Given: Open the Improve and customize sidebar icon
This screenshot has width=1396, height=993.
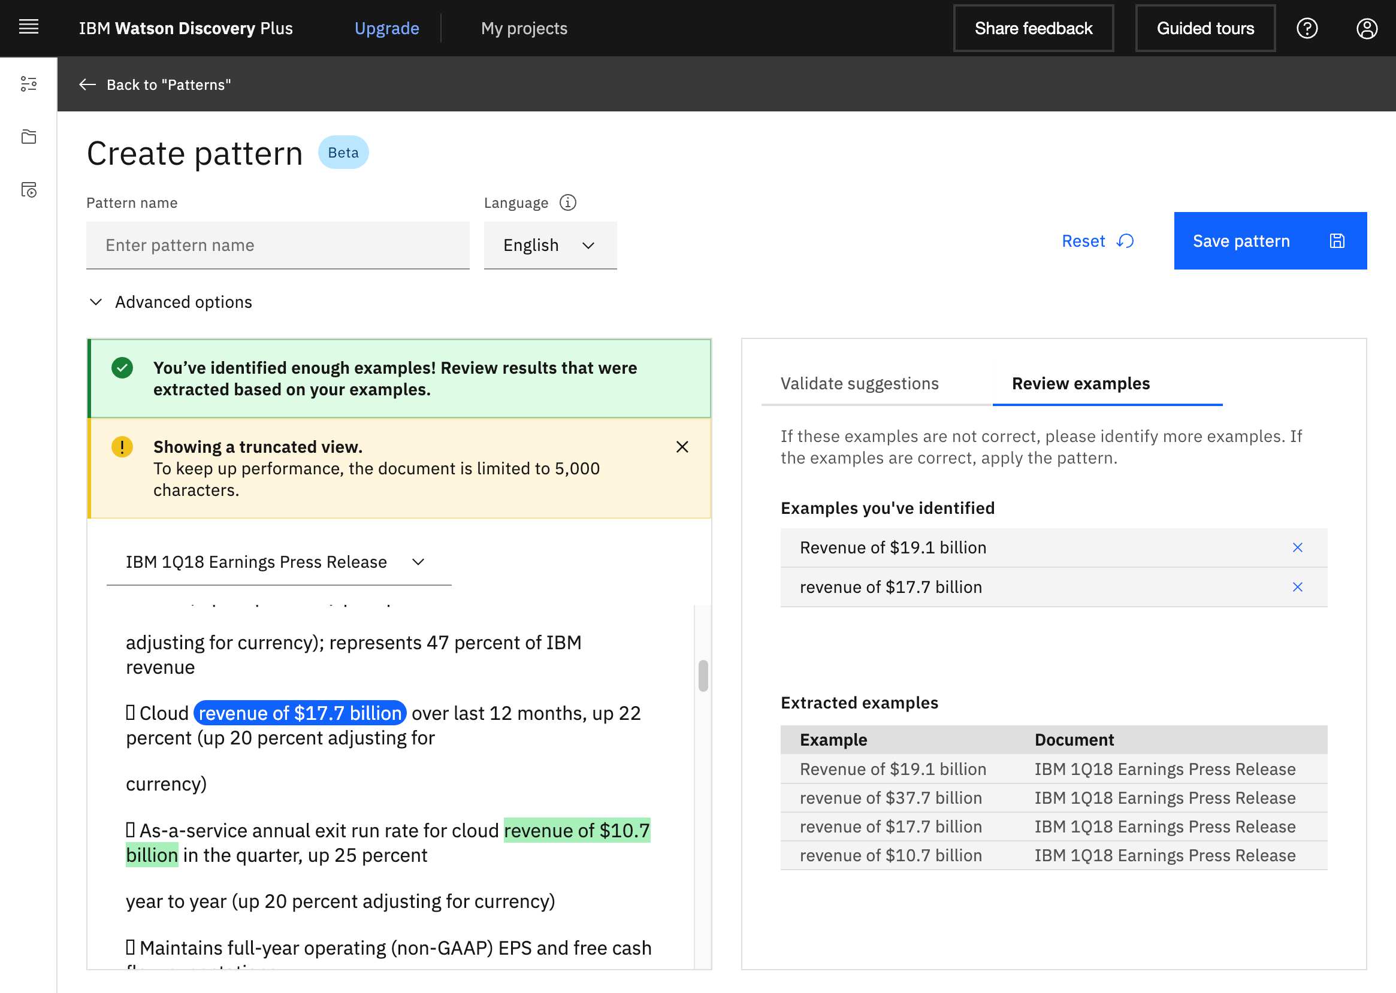Looking at the screenshot, I should [x=29, y=84].
